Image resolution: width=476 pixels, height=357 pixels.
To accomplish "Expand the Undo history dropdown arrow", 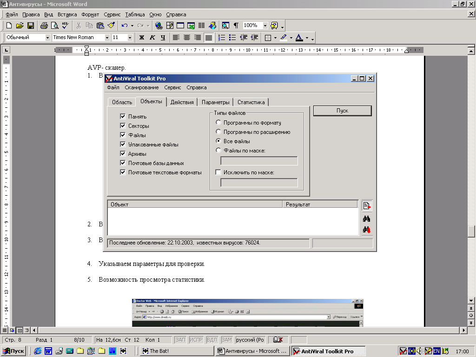I will [x=132, y=26].
